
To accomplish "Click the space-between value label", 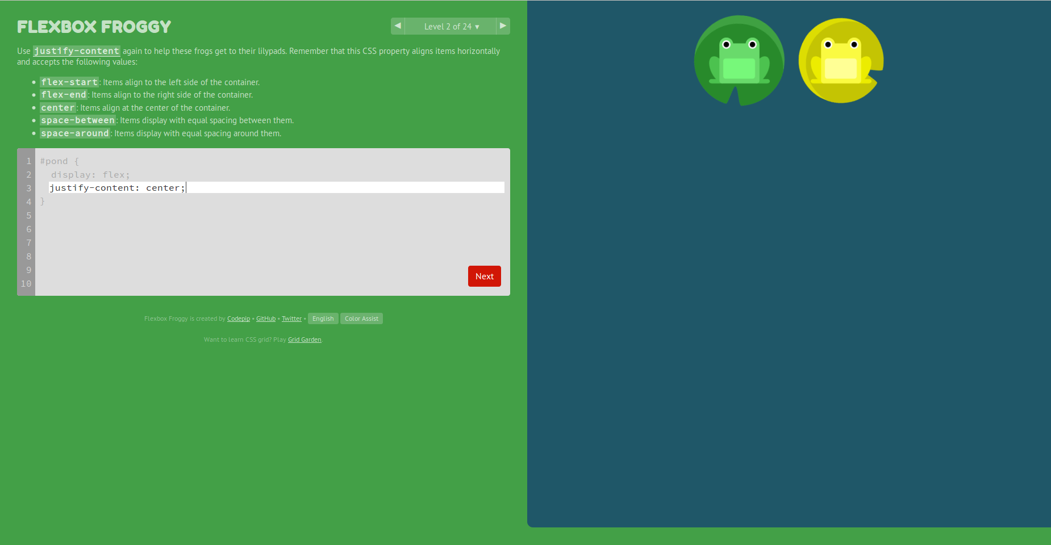I will 78,120.
